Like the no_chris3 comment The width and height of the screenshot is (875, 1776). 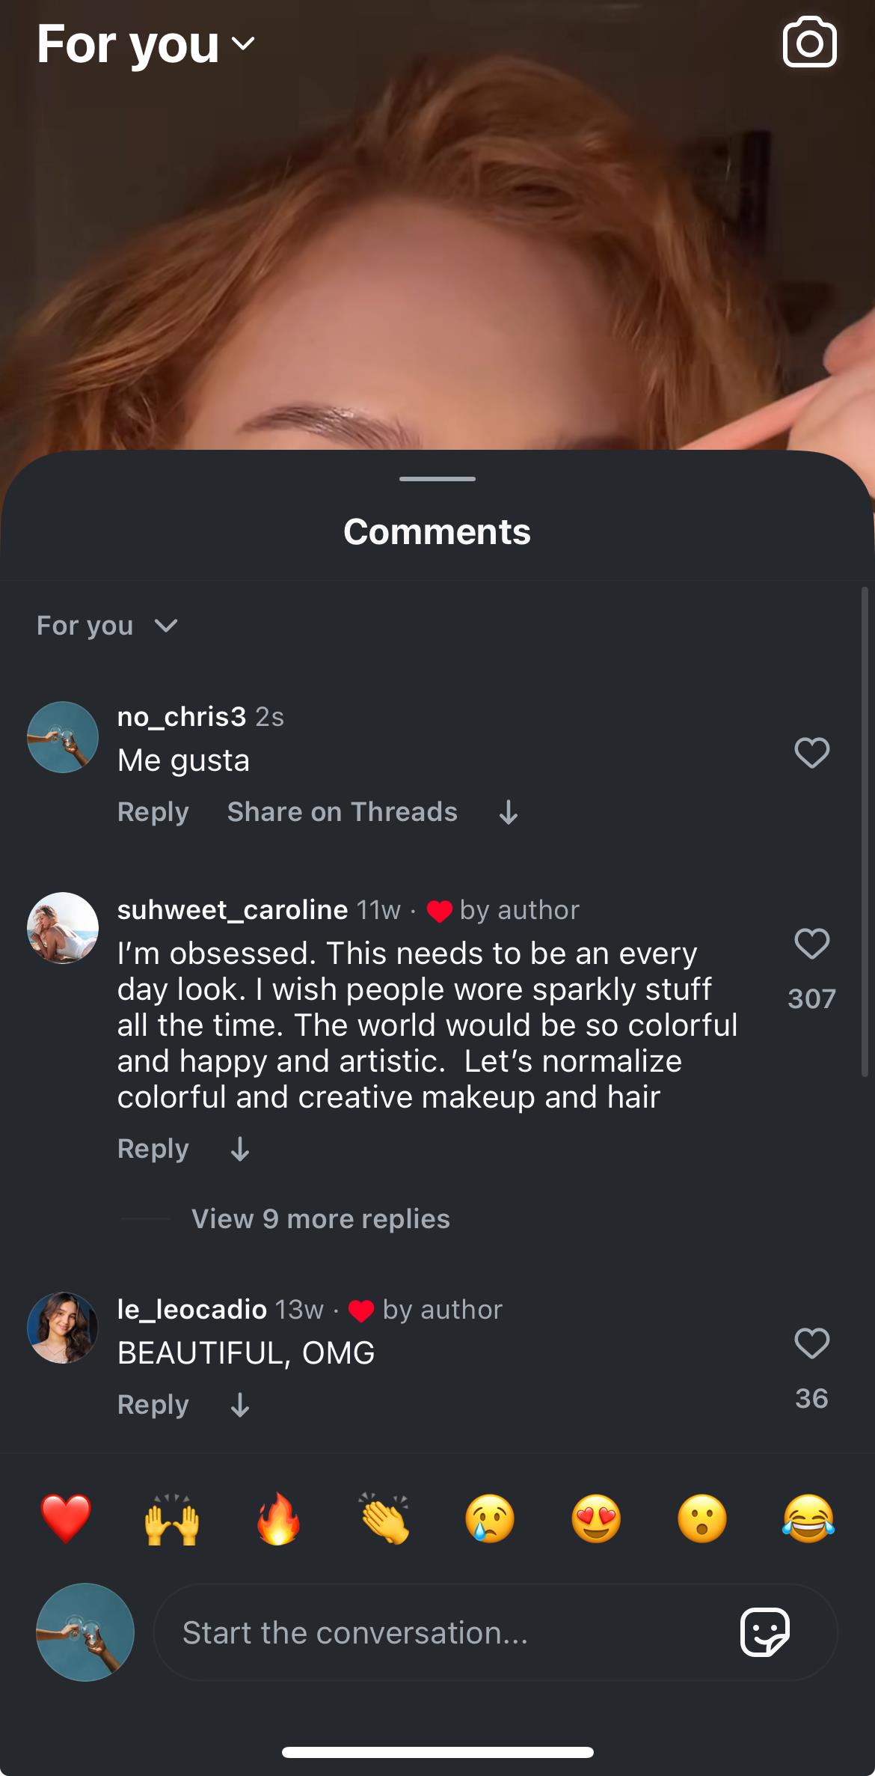(x=811, y=753)
